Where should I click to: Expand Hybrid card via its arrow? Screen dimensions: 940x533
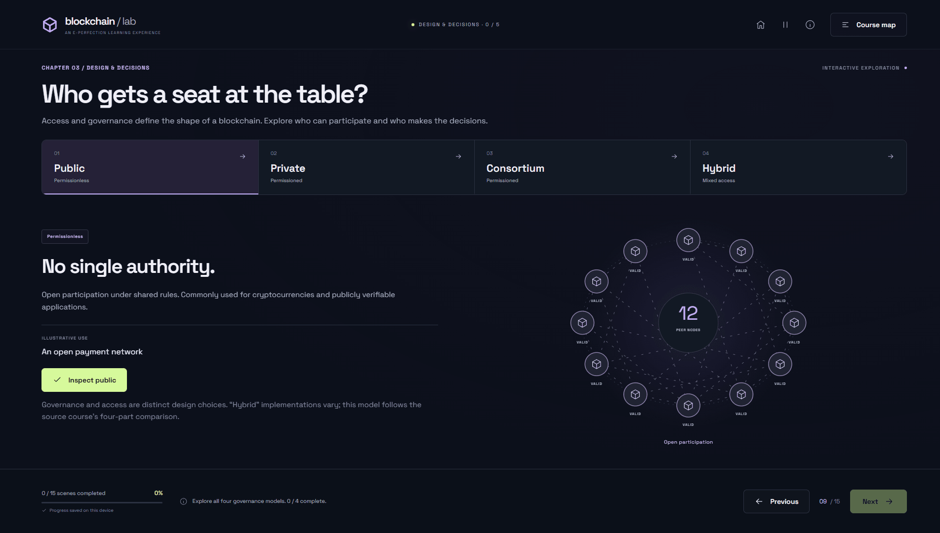[x=891, y=156]
